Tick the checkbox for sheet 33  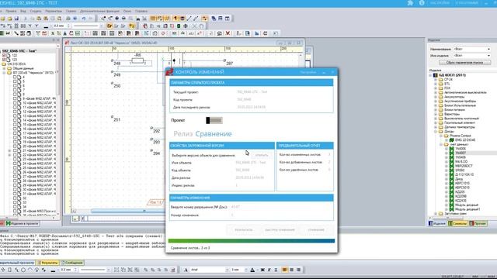(x=15, y=202)
